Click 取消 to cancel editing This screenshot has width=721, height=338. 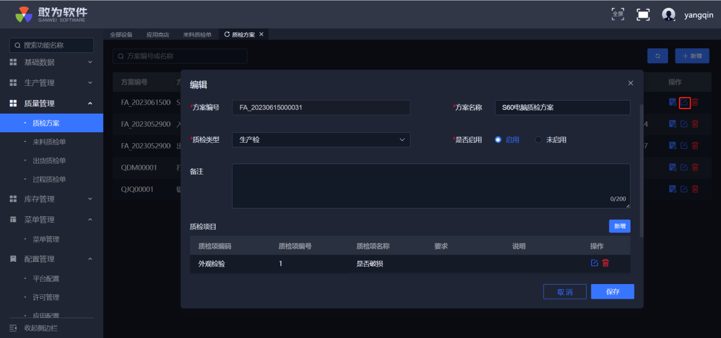[x=565, y=292]
